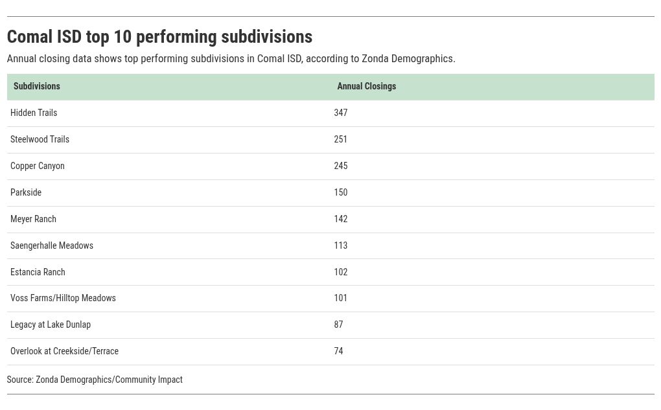Select the Estancia Ranch row name
The width and height of the screenshot is (661, 410).
tap(38, 272)
